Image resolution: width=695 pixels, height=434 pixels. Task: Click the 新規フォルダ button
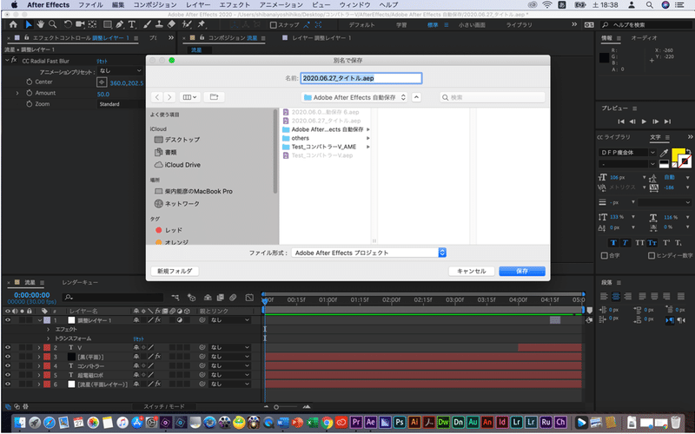coord(175,272)
